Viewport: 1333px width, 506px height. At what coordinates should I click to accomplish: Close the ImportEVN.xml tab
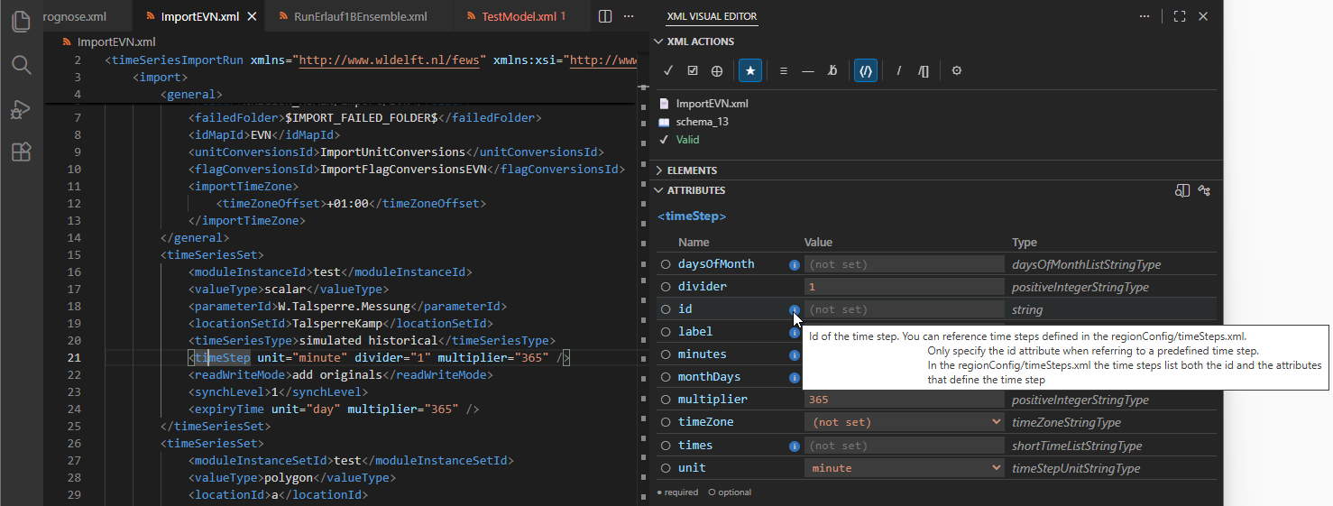252,16
